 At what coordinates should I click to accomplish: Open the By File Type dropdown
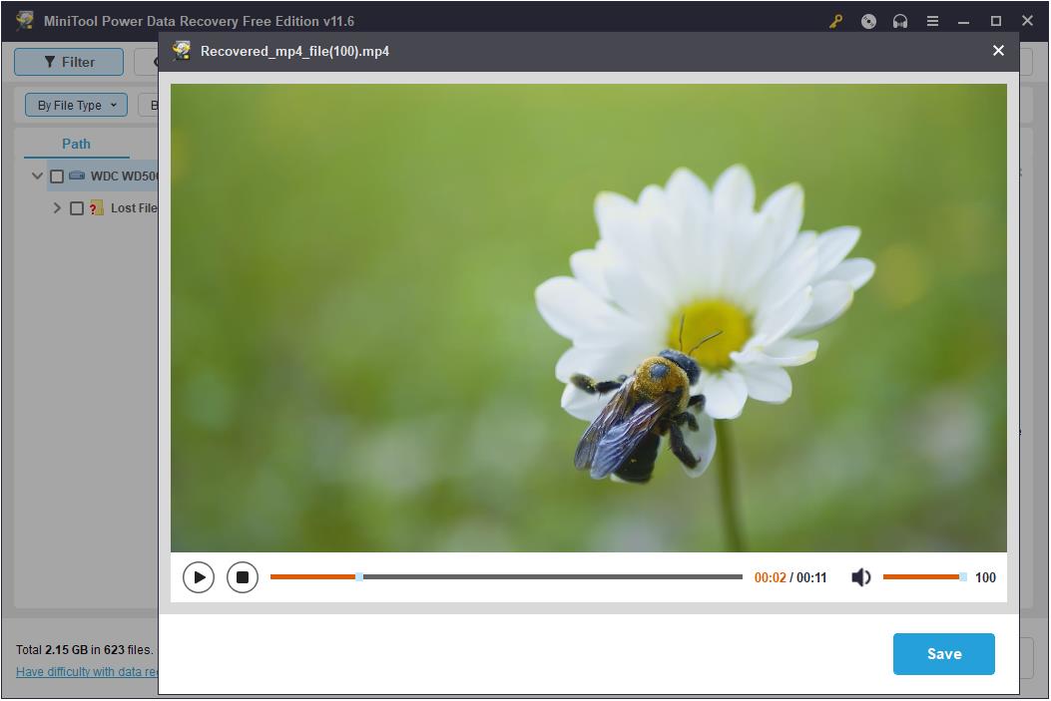(77, 105)
